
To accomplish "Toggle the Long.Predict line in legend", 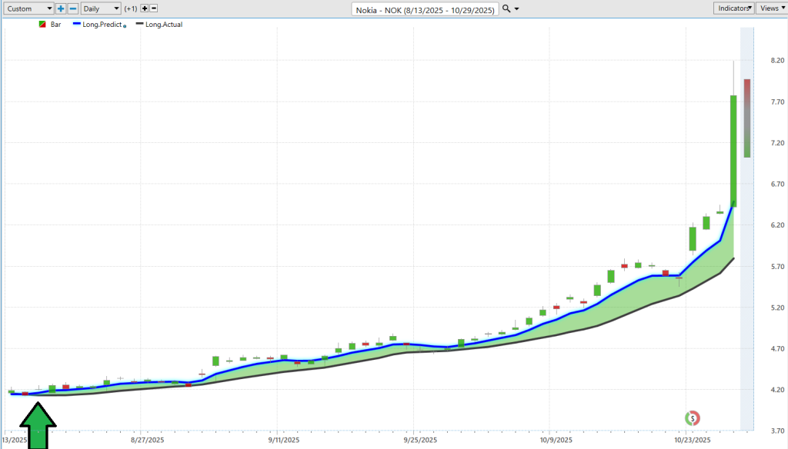I will (x=96, y=25).
